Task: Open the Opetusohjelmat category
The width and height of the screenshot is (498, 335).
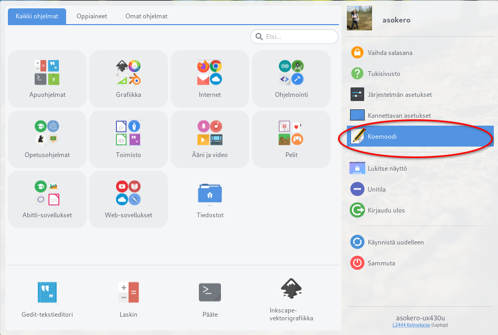Action: tap(47, 139)
